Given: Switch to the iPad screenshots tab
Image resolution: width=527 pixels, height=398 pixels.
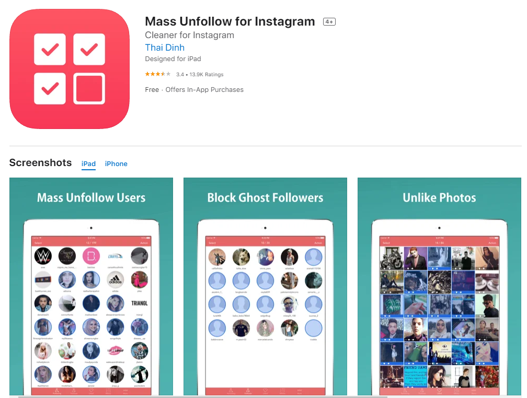Looking at the screenshot, I should click(88, 164).
